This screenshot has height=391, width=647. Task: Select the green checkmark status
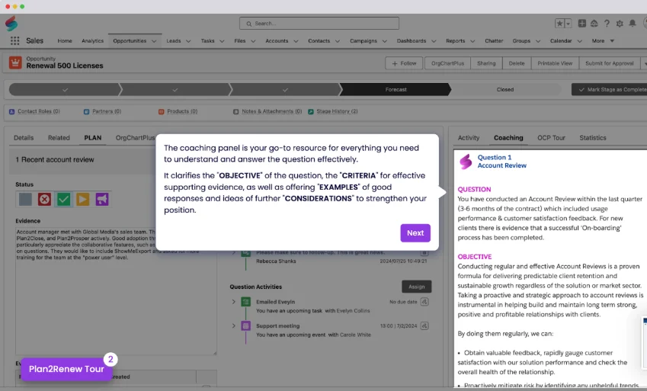(64, 199)
